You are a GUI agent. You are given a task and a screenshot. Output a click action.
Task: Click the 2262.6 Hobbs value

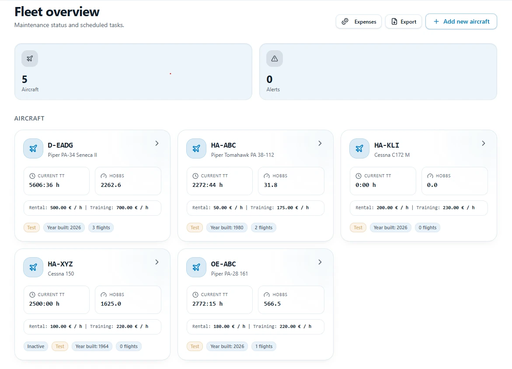[x=111, y=185]
